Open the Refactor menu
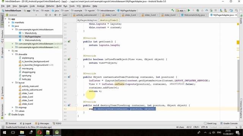The width and height of the screenshot is (243, 136). click(50, 6)
